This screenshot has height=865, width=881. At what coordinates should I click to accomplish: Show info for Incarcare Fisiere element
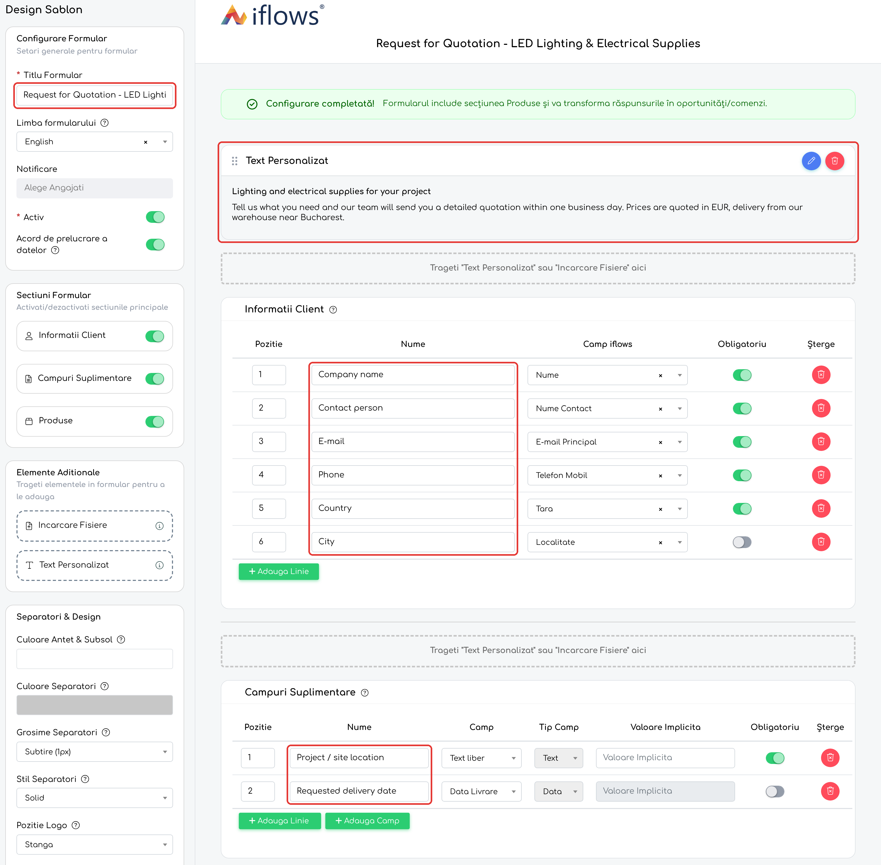pos(159,526)
